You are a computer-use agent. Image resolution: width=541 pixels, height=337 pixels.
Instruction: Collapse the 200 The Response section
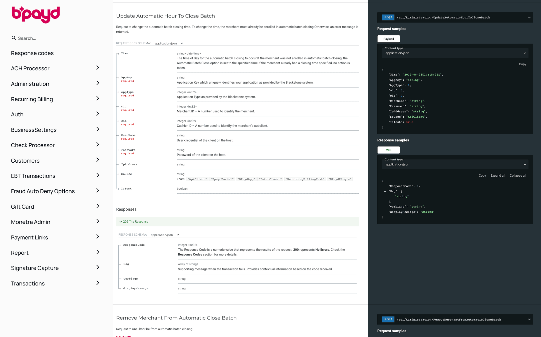coord(237,222)
